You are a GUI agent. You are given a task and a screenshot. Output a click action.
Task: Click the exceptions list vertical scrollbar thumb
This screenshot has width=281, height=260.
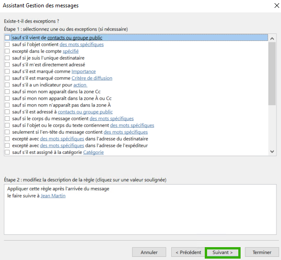tap(272, 73)
